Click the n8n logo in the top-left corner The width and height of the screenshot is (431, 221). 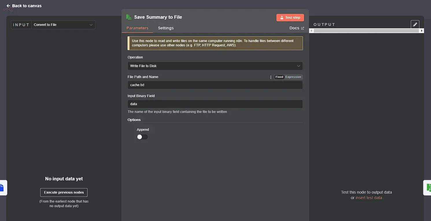[x=8, y=10]
